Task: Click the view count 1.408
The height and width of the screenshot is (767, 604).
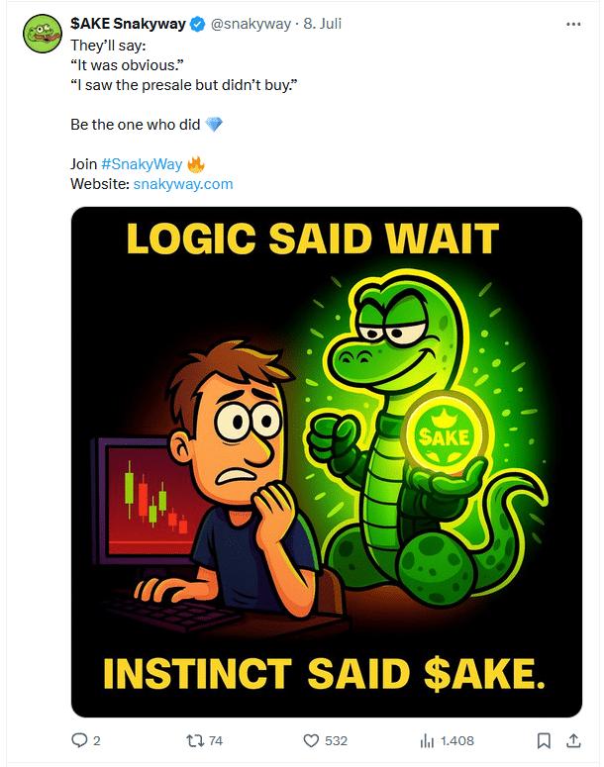Action: [456, 740]
